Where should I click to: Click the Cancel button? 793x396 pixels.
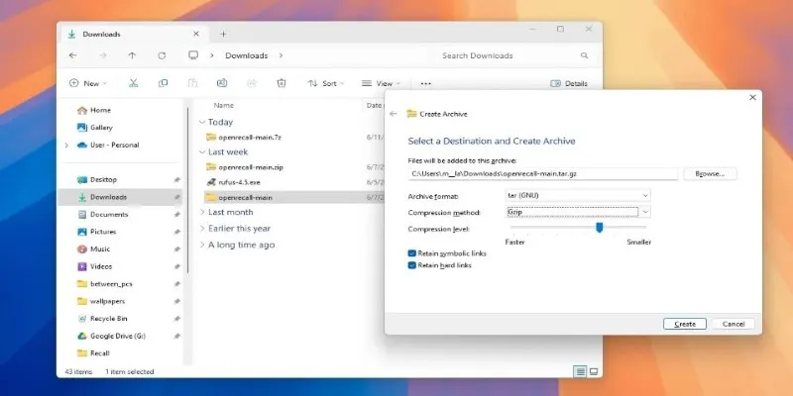(x=734, y=325)
